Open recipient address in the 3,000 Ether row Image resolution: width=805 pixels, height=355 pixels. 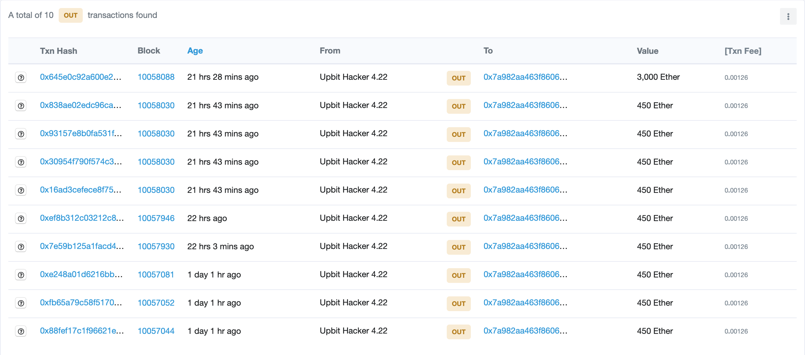tap(525, 77)
